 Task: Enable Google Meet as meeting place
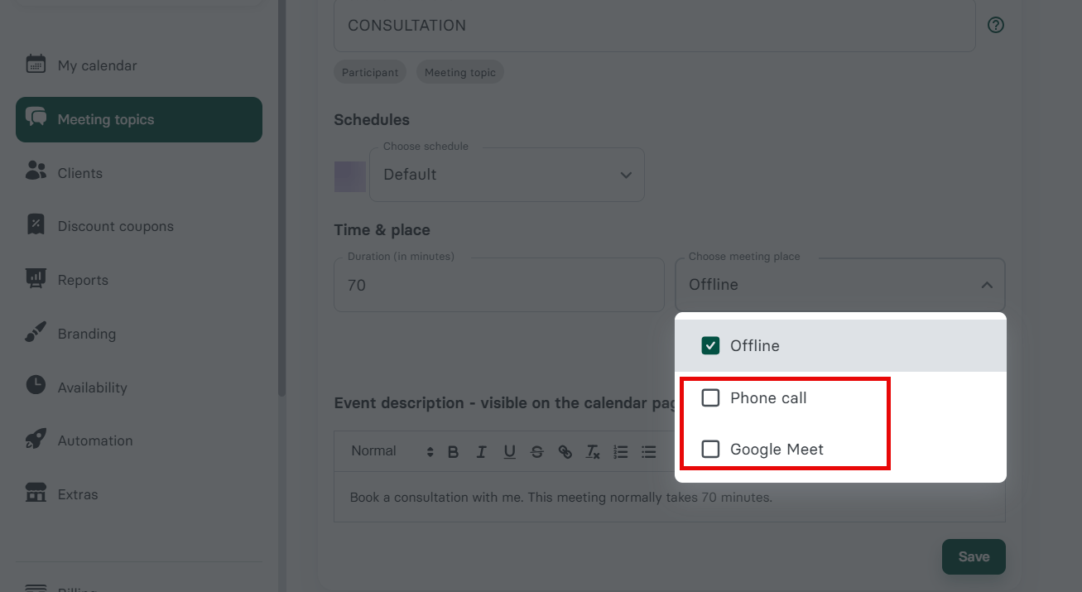710,450
